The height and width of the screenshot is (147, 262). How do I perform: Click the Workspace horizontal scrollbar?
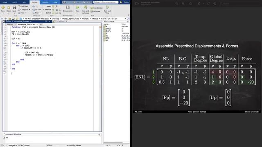click(x=113, y=143)
